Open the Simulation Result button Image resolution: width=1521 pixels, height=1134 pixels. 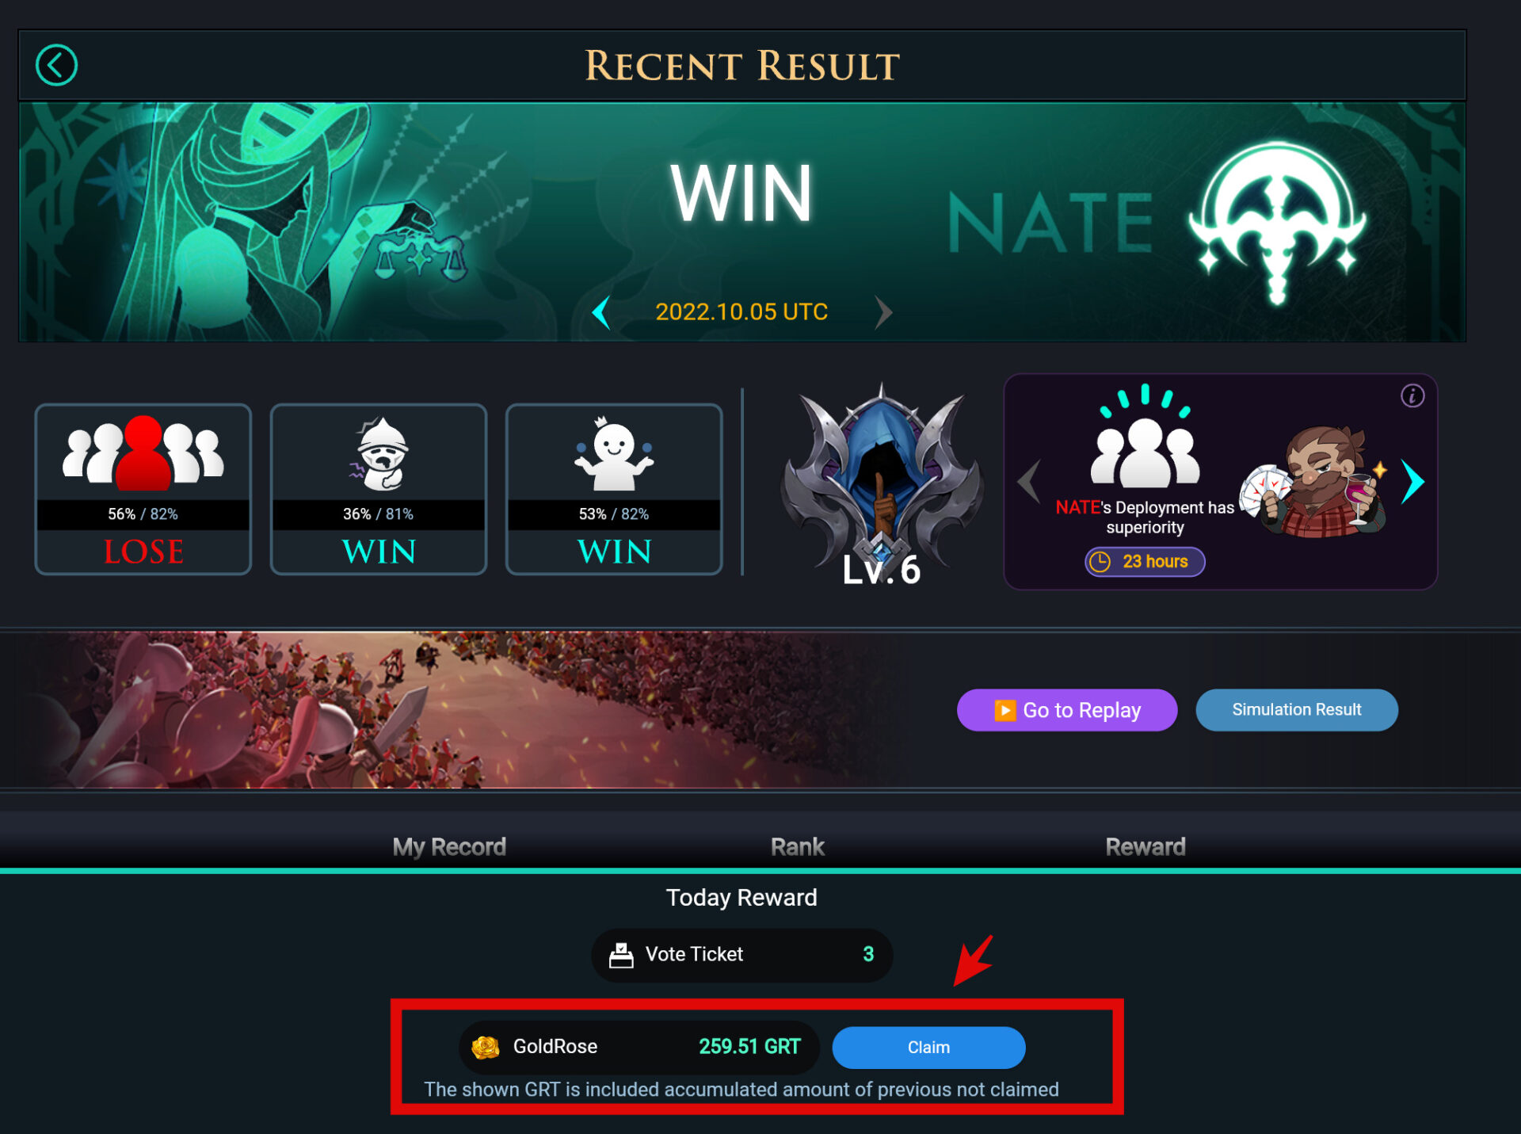point(1297,710)
